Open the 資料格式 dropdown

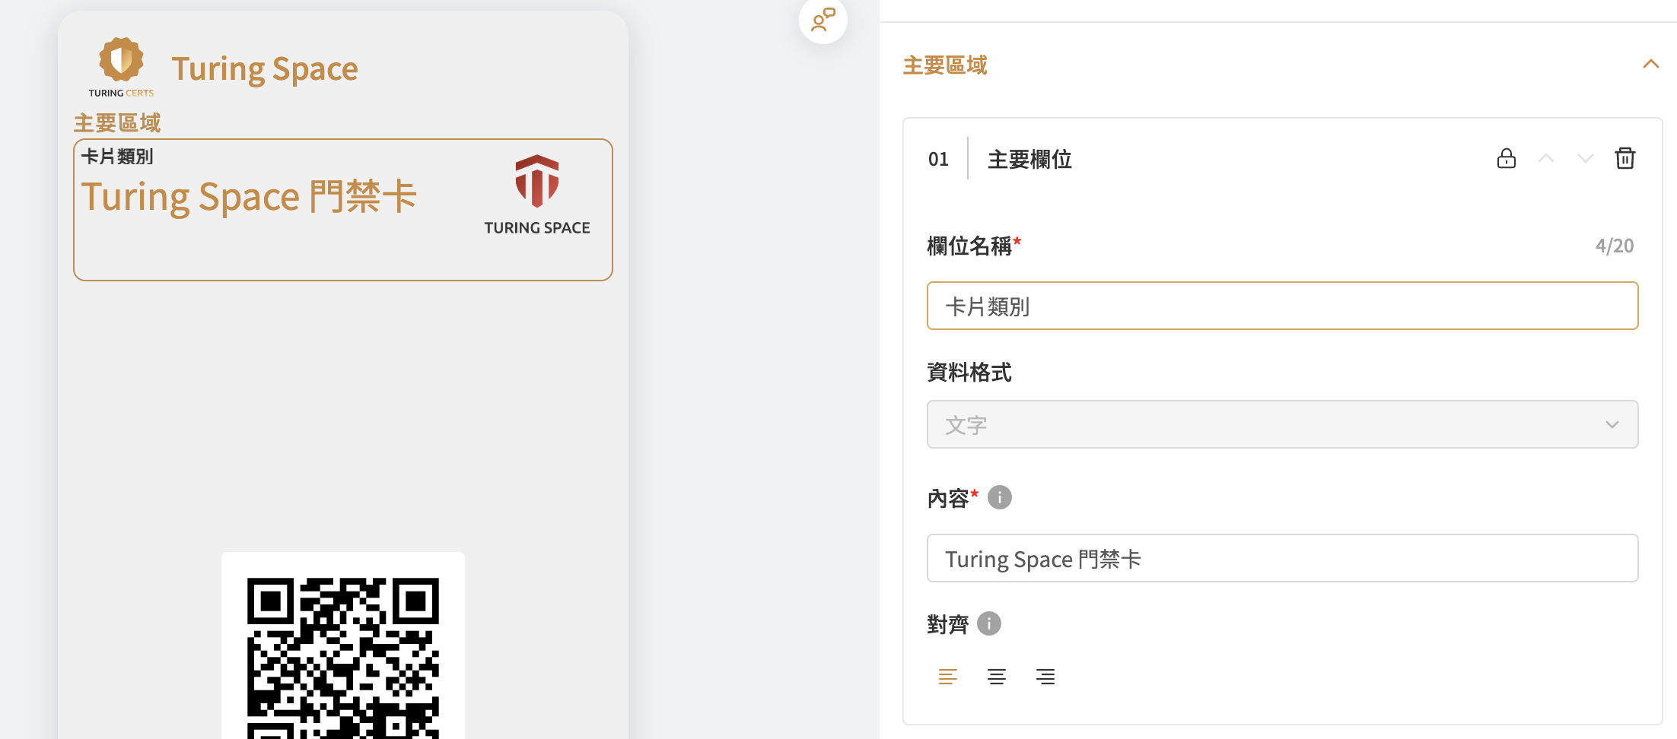[x=1281, y=424]
